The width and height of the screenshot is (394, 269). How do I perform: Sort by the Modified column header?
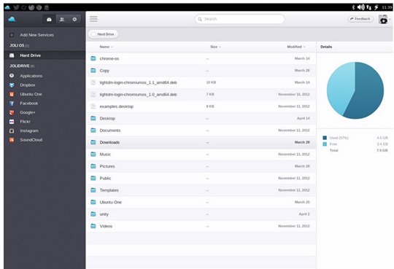(x=296, y=47)
